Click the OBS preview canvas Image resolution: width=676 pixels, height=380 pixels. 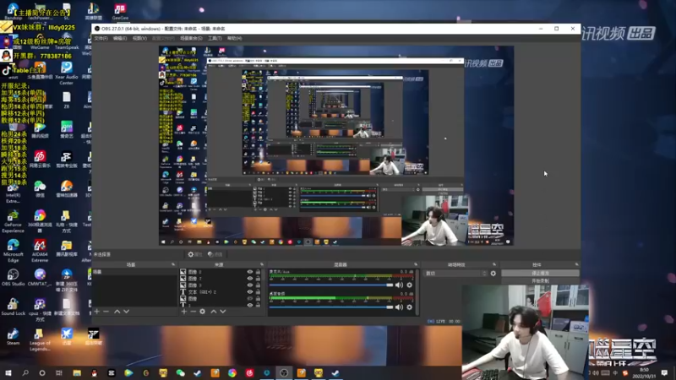click(x=335, y=145)
